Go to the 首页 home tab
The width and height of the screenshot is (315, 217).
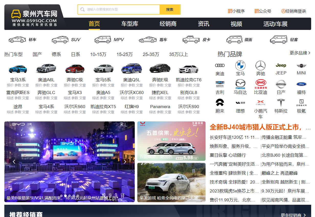(94, 24)
